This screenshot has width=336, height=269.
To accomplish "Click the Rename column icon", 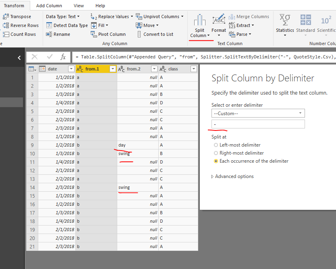I will [x=49, y=34].
